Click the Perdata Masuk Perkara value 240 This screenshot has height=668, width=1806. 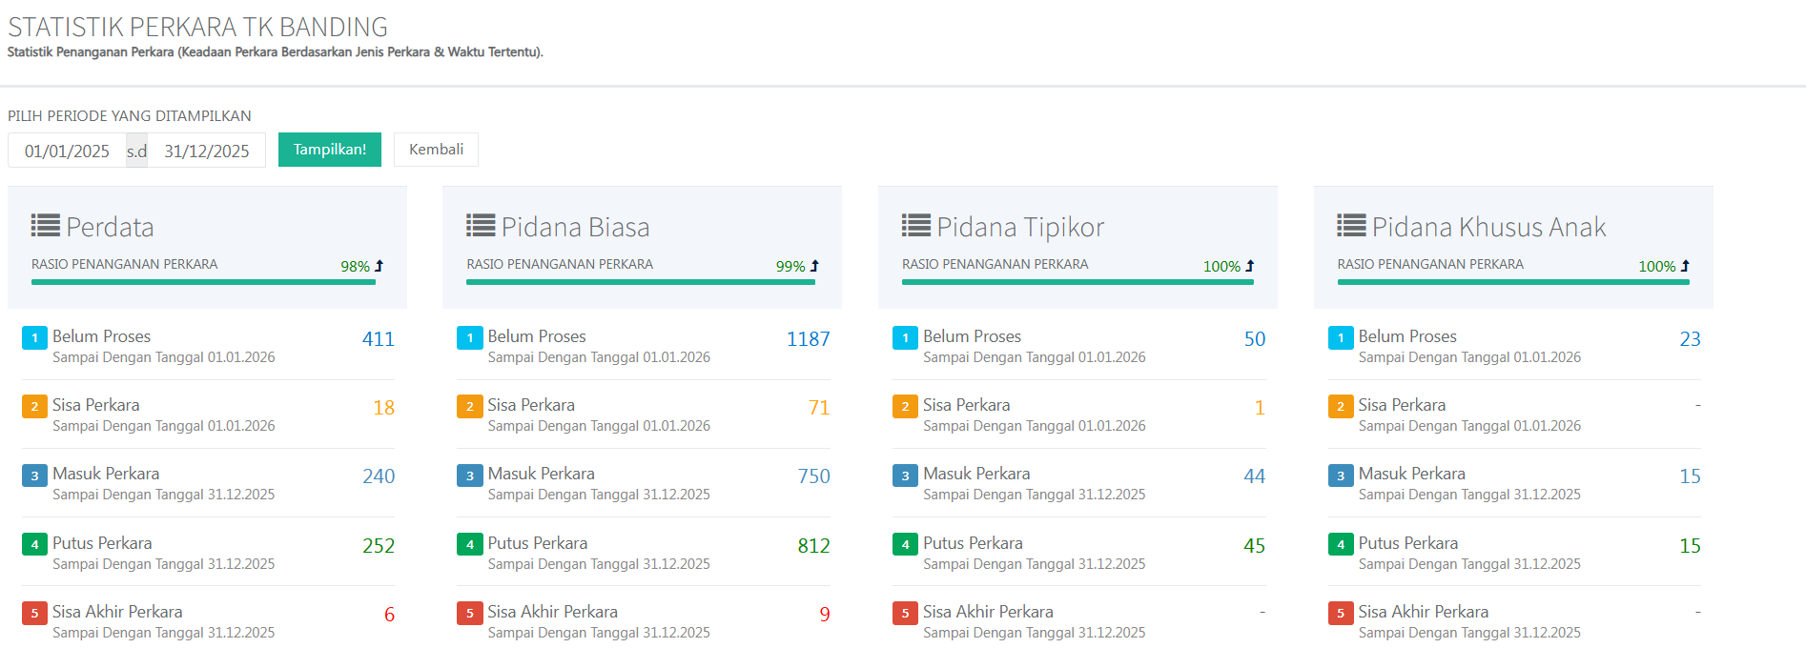379,476
